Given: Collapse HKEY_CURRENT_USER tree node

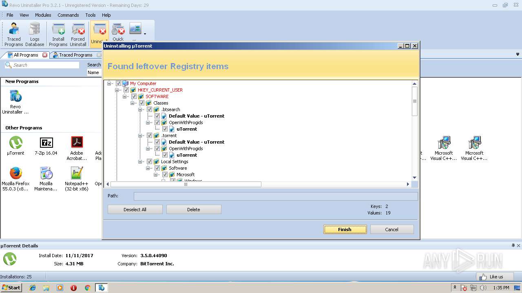Looking at the screenshot, I should 117,90.
